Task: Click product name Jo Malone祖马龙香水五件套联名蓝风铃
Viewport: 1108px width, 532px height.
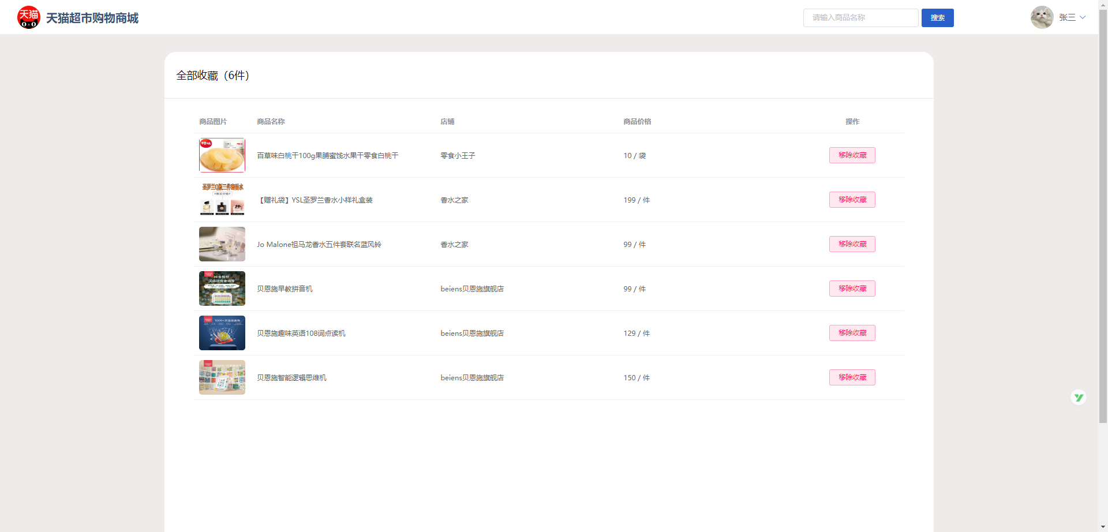Action: pyautogui.click(x=319, y=245)
